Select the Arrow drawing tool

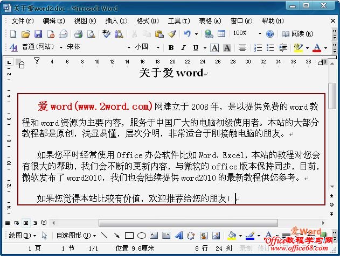[117, 236]
